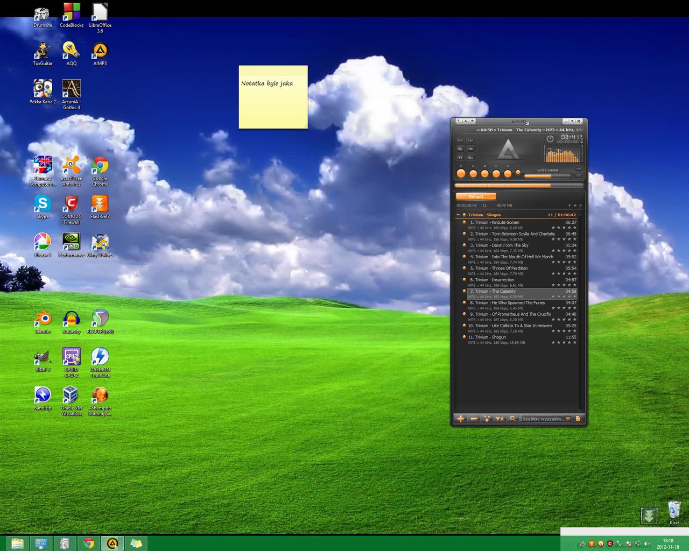Switch to Chrome on the taskbar

click(x=89, y=543)
